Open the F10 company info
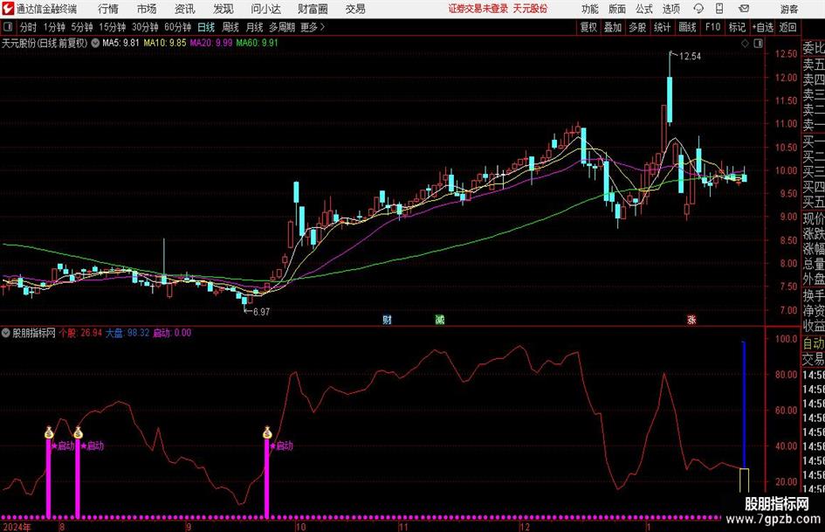Image resolution: width=825 pixels, height=532 pixels. click(x=713, y=27)
